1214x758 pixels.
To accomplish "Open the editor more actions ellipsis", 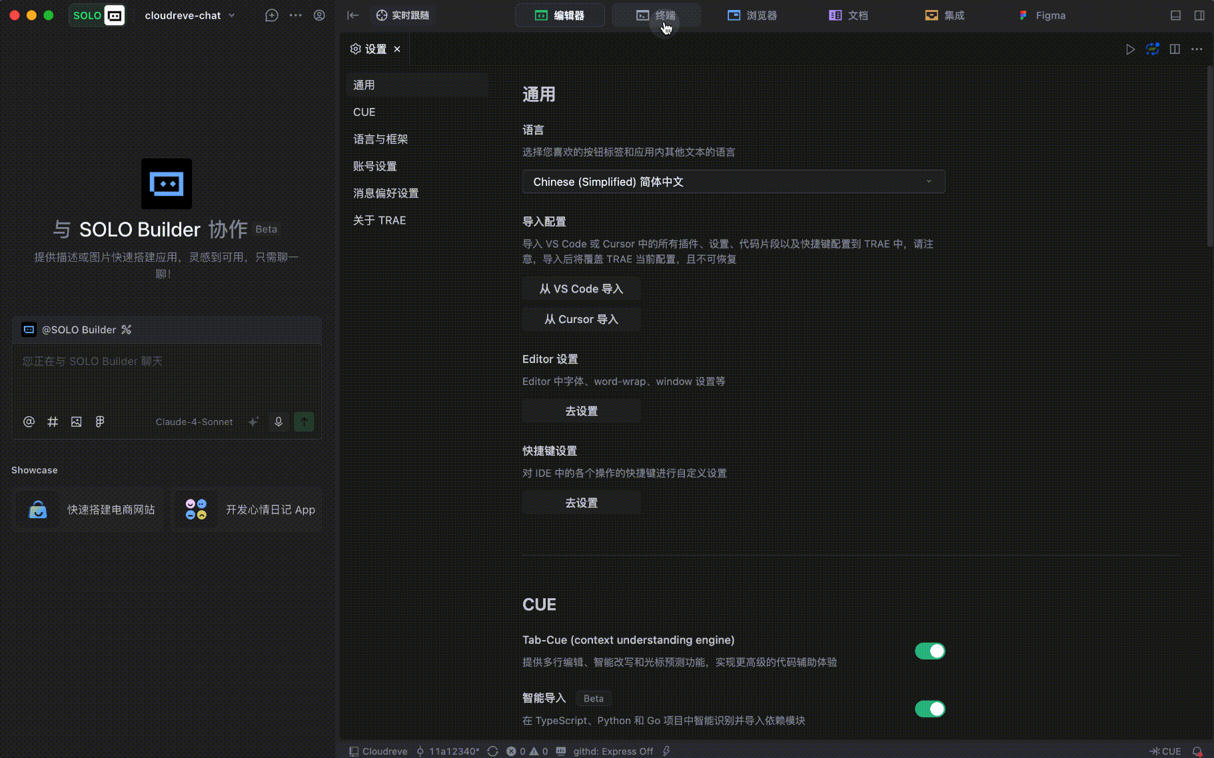I will 1197,49.
